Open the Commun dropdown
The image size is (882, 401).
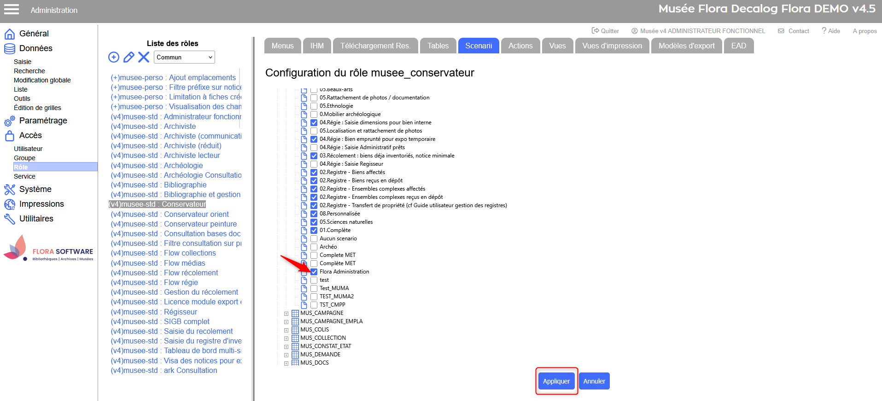[184, 57]
